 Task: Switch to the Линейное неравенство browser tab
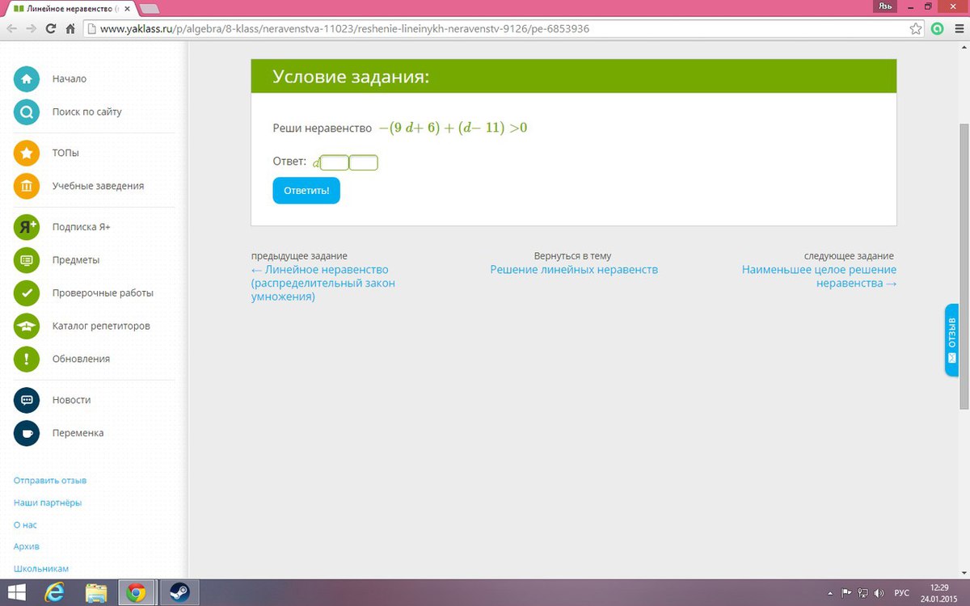pyautogui.click(x=68, y=8)
